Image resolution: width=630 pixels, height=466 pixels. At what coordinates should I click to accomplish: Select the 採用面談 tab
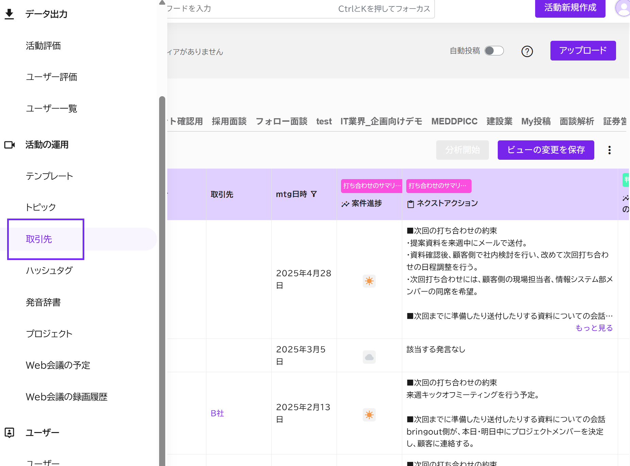pyautogui.click(x=229, y=121)
